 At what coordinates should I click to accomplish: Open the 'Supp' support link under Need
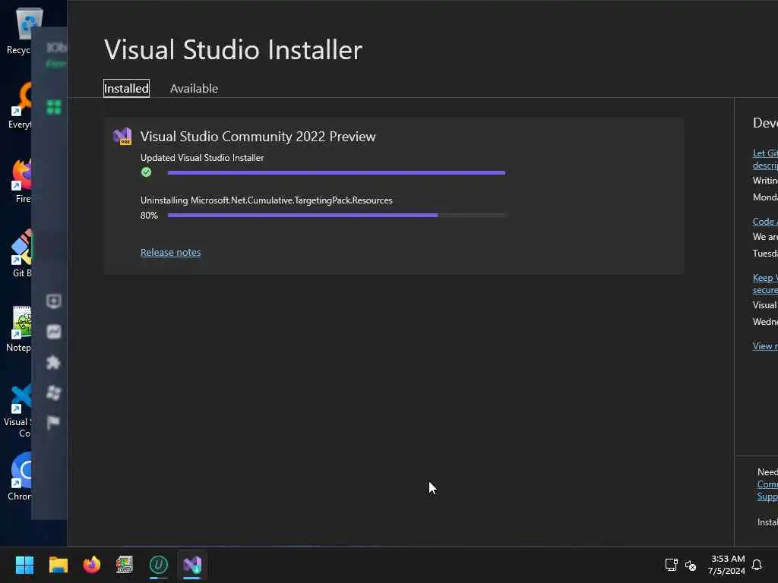[x=767, y=496]
